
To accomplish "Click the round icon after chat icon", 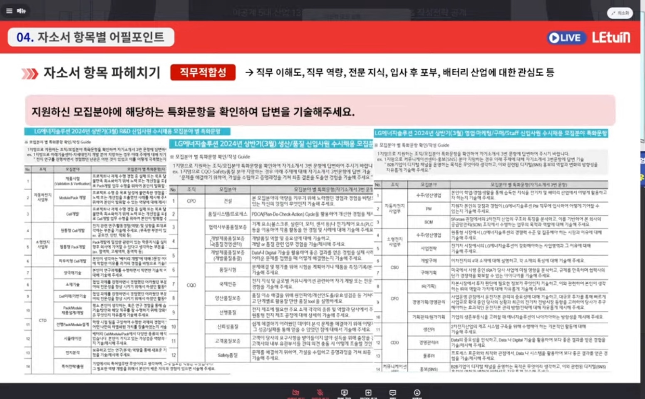I will click(417, 393).
